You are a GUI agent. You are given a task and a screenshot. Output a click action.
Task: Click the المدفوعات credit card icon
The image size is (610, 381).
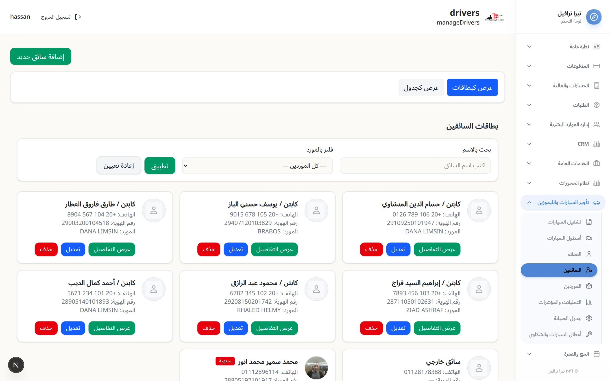(596, 66)
